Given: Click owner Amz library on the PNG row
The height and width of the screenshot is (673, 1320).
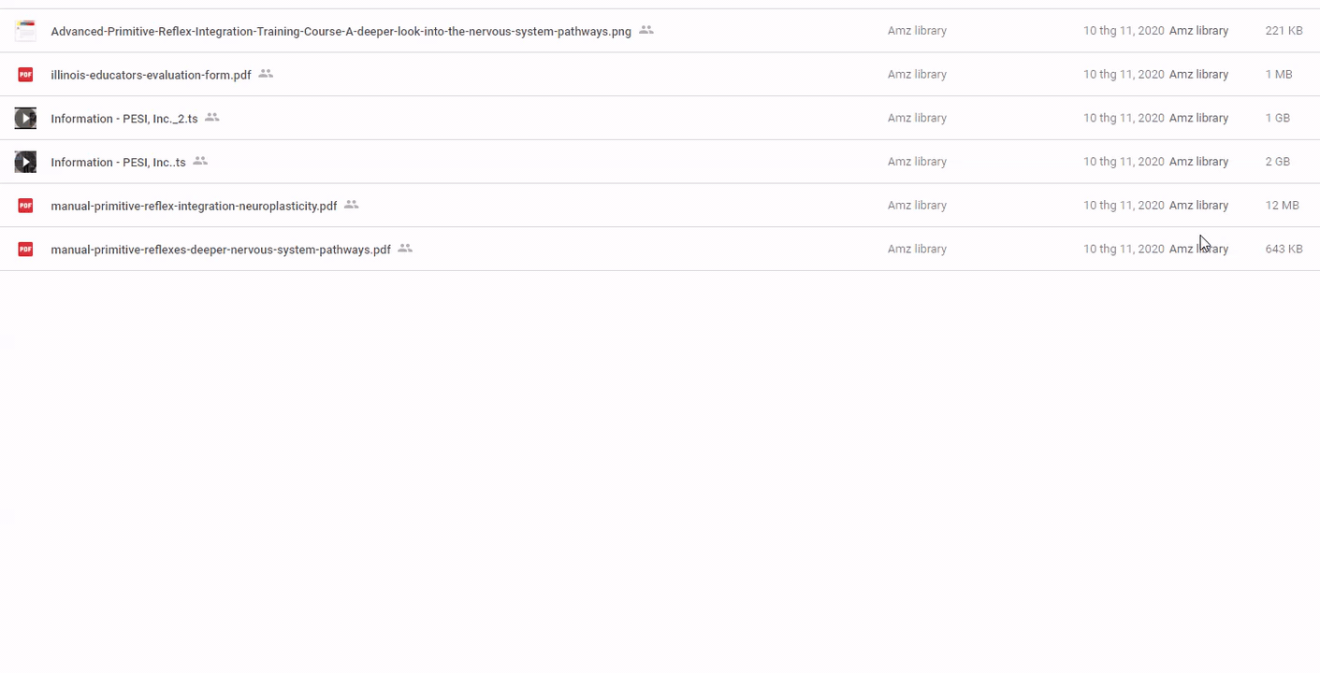Looking at the screenshot, I should [917, 31].
